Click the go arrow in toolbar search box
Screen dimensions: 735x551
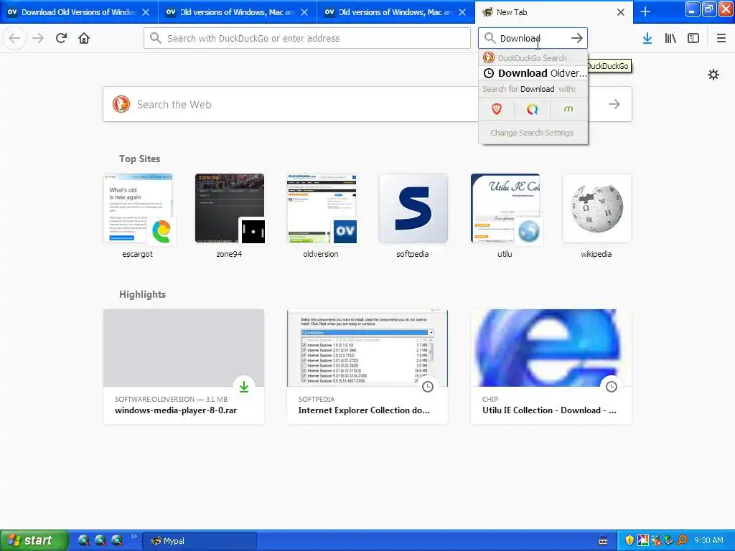[577, 39]
